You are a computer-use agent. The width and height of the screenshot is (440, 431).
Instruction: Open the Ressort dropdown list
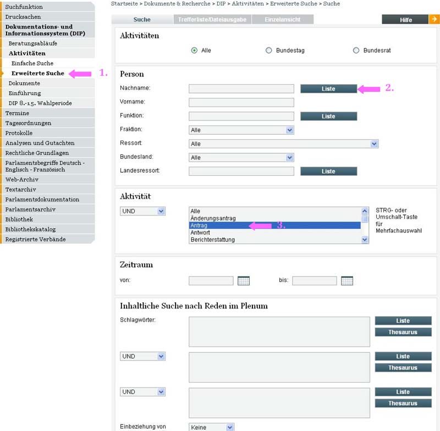point(374,144)
